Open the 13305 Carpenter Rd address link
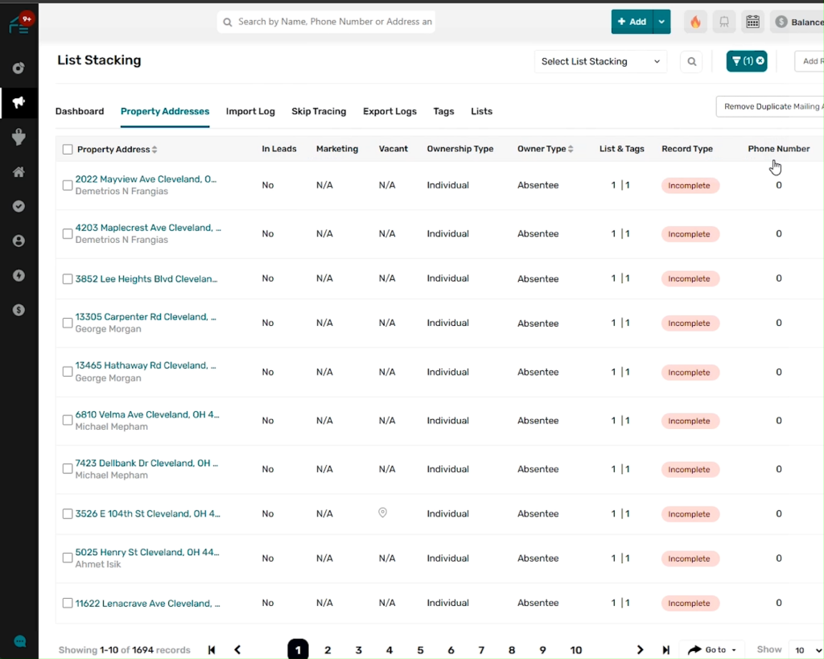This screenshot has width=824, height=659. pyautogui.click(x=146, y=317)
